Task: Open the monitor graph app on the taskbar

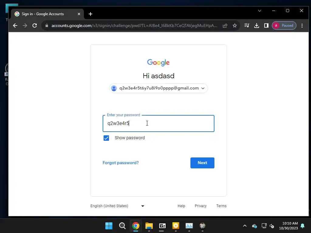Action: tap(189, 226)
